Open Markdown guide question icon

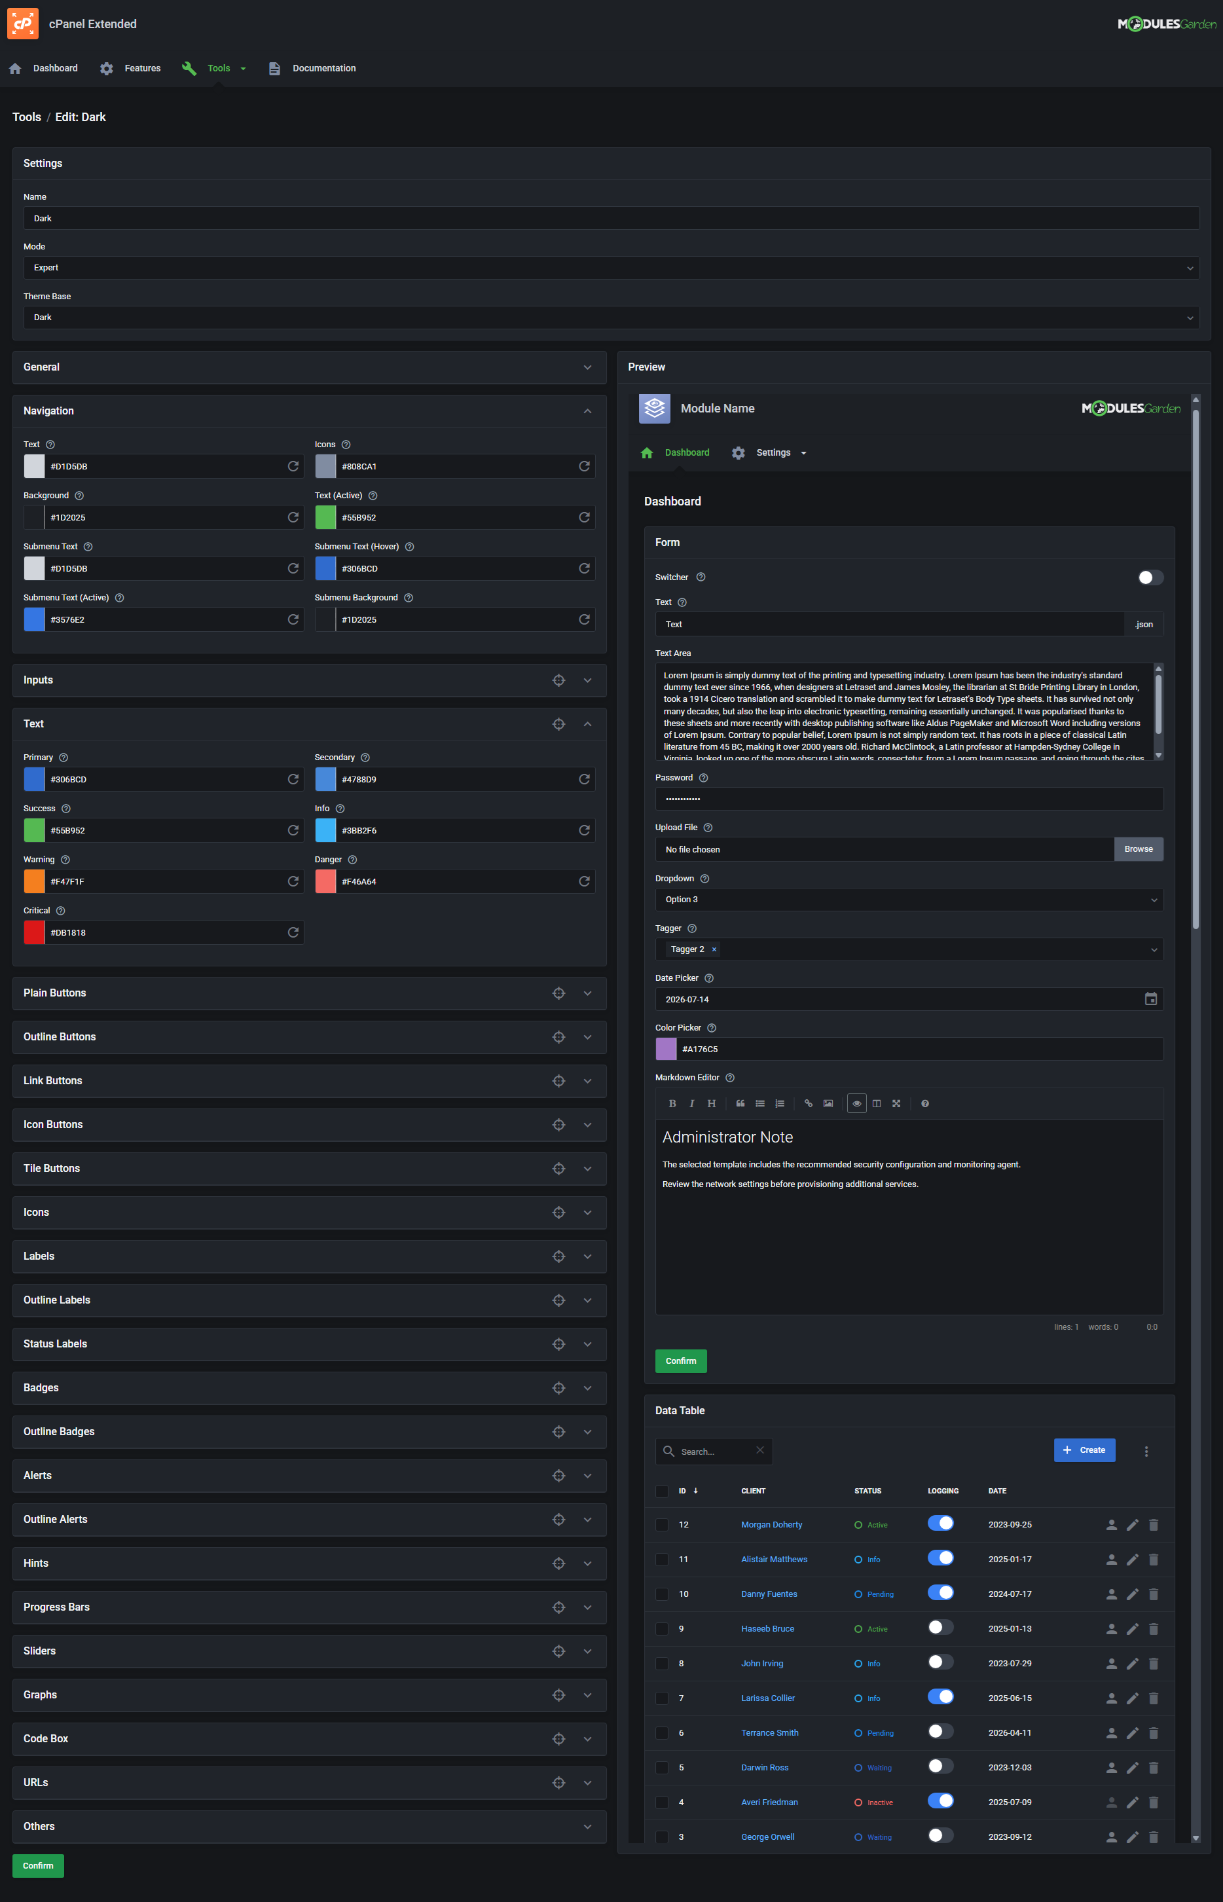[924, 1103]
